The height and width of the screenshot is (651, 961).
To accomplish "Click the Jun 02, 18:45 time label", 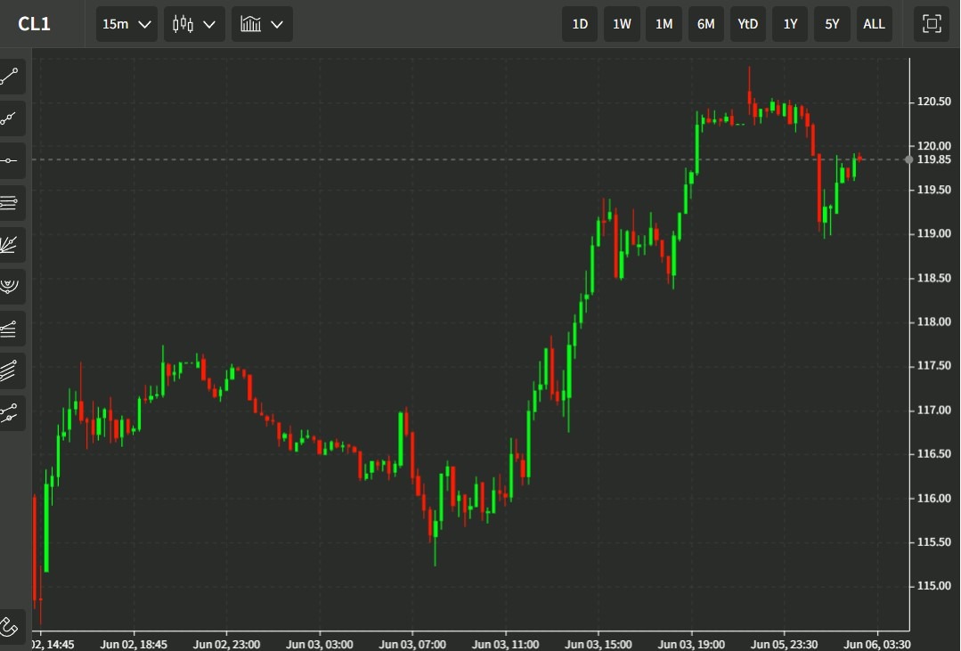I will click(x=134, y=644).
